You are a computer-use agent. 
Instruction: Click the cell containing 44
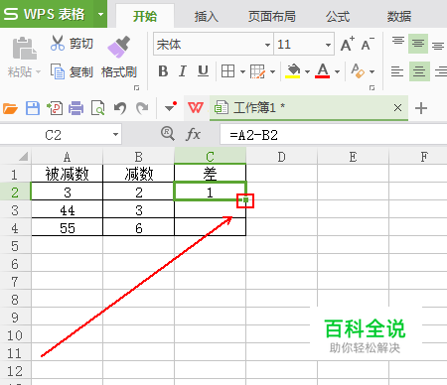[x=68, y=210]
